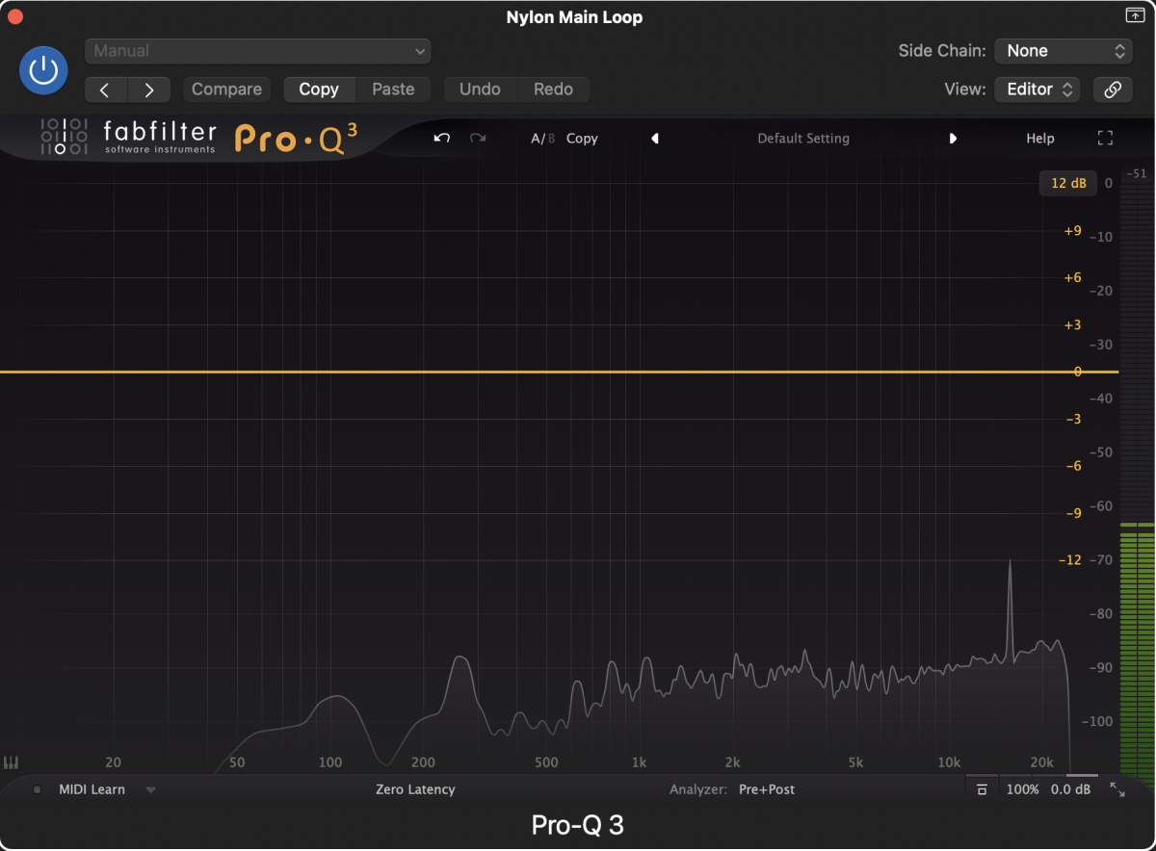Toggle the output options button near 100%
Viewport: 1156px width, 851px height.
click(982, 789)
